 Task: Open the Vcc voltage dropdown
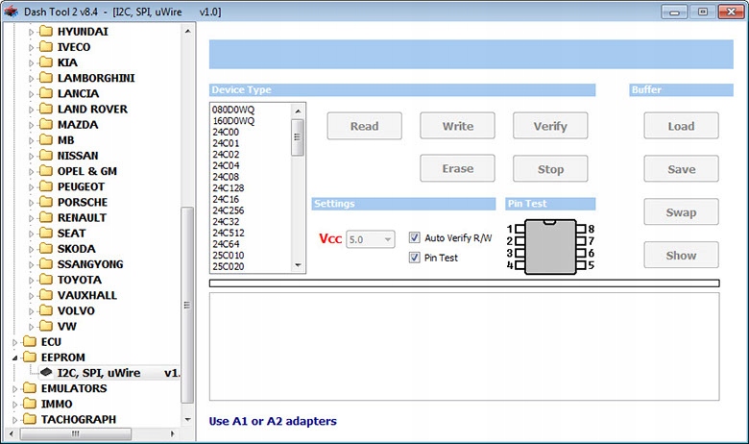370,238
